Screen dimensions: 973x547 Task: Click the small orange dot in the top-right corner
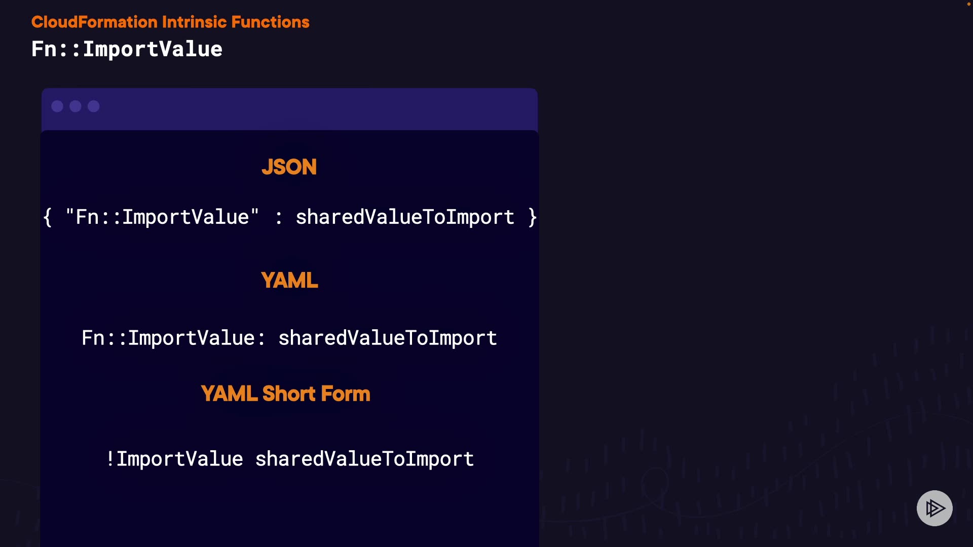click(968, 4)
